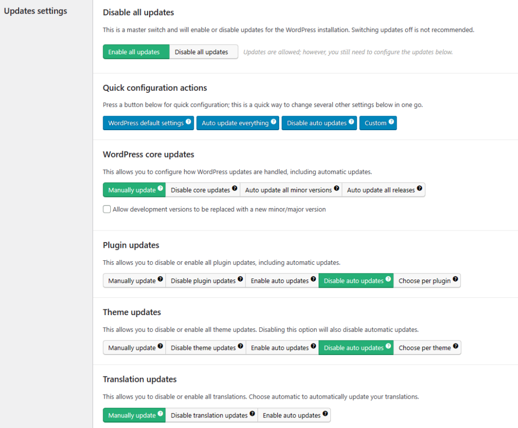Set translation updates to Manually update

(134, 415)
